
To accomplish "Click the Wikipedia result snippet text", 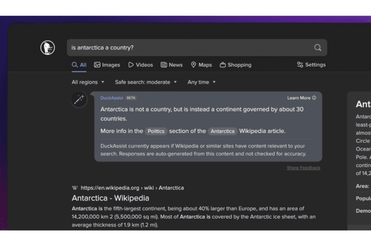I will click(194, 217).
